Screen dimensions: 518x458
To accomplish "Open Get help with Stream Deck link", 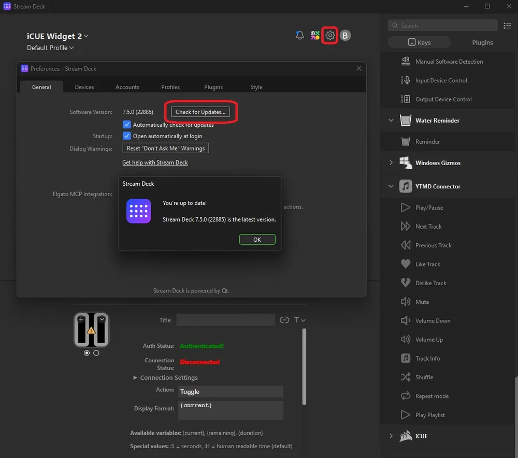I will pos(155,162).
